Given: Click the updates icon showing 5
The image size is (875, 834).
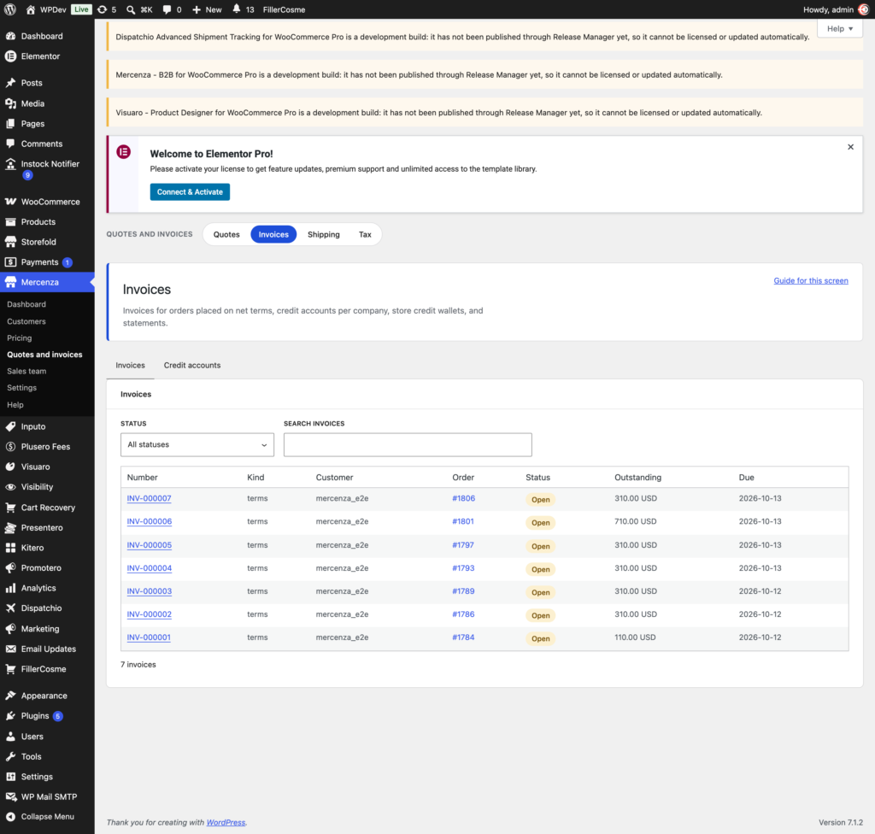Looking at the screenshot, I should point(103,9).
